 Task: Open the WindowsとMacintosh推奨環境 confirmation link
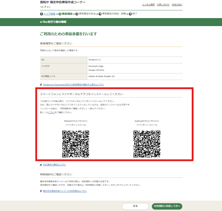[73, 85]
